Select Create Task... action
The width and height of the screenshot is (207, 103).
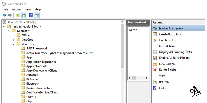167,40
